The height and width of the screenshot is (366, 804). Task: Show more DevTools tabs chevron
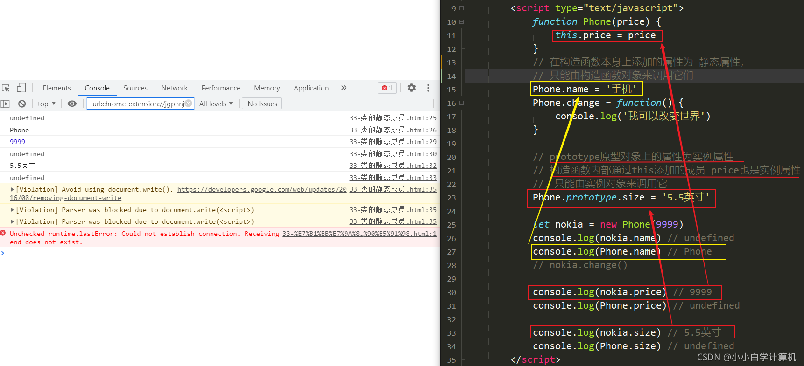(344, 88)
